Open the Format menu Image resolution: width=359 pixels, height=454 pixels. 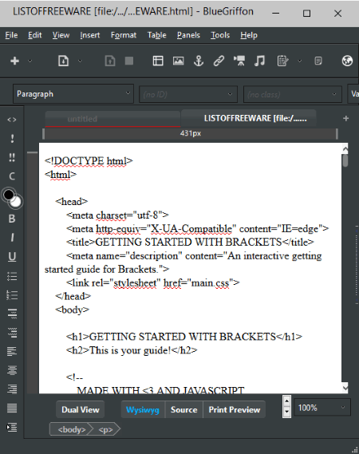coord(124,35)
